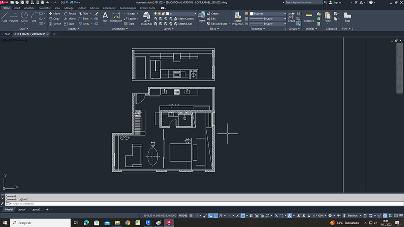Screen dimensions: 404x227
Task: Click Create block button
Action: pos(213,14)
